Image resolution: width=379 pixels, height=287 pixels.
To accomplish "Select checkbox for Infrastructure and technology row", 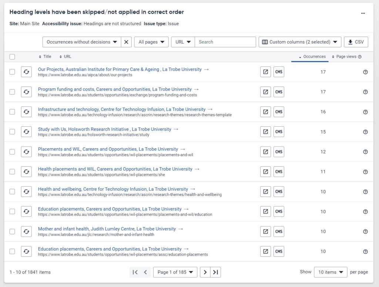I will 12,112.
